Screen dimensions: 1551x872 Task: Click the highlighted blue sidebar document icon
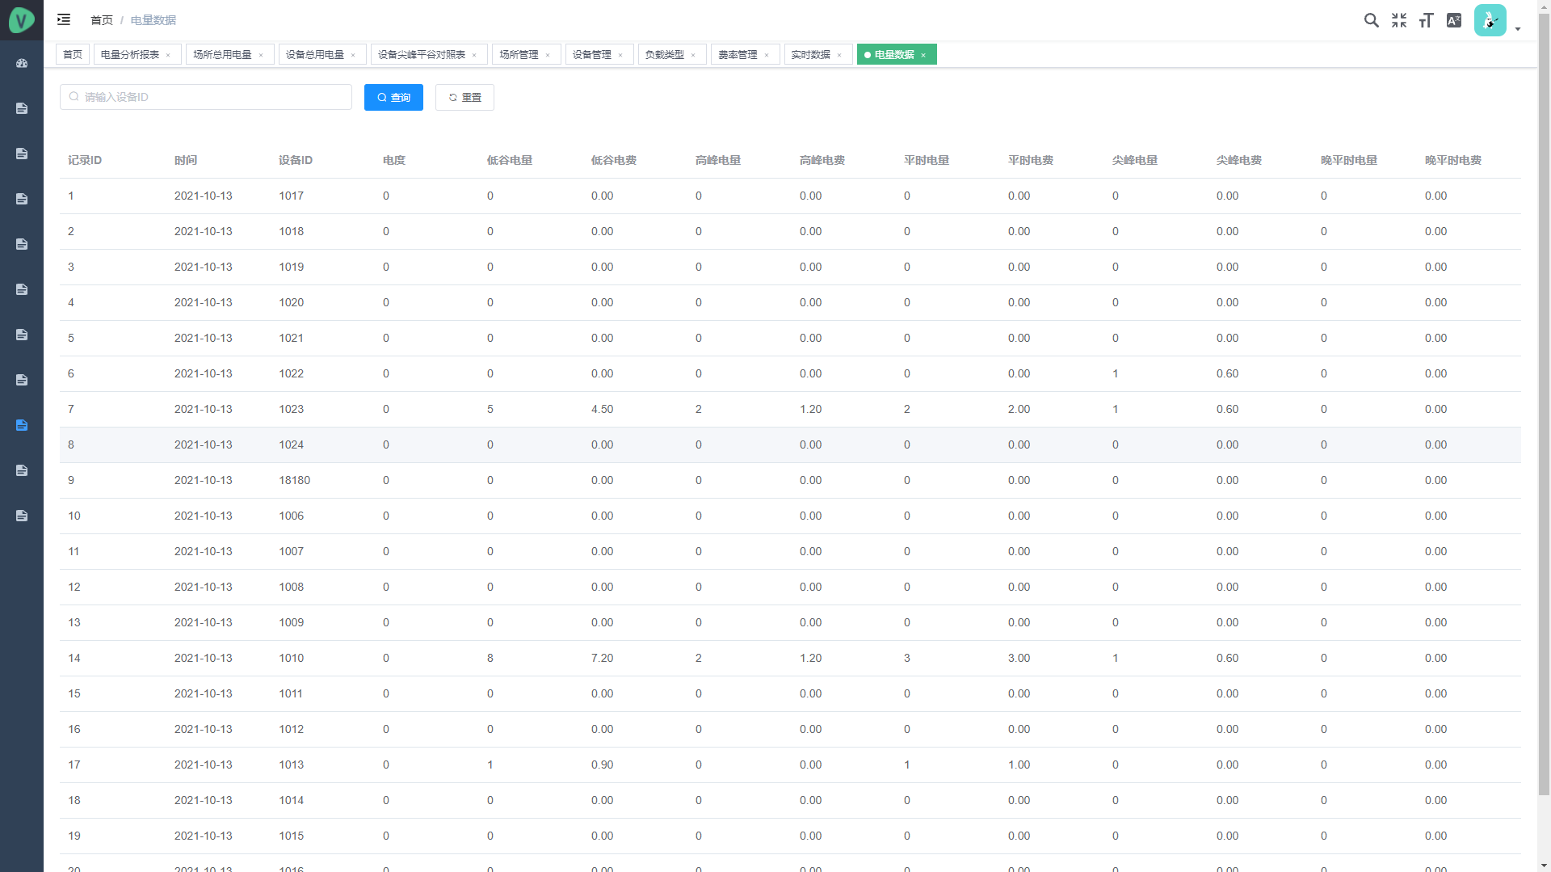point(22,425)
